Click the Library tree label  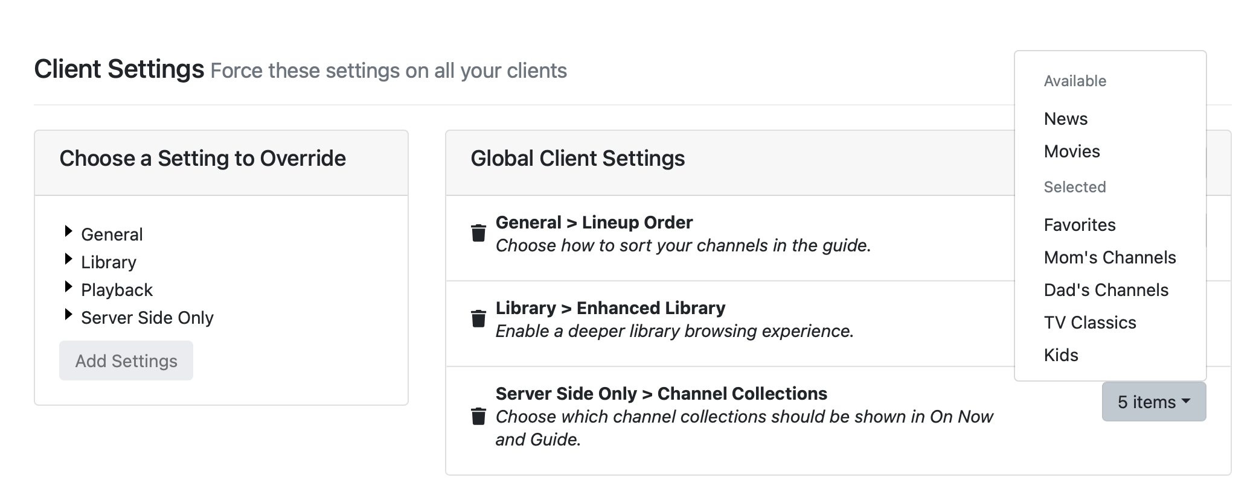[x=109, y=262]
